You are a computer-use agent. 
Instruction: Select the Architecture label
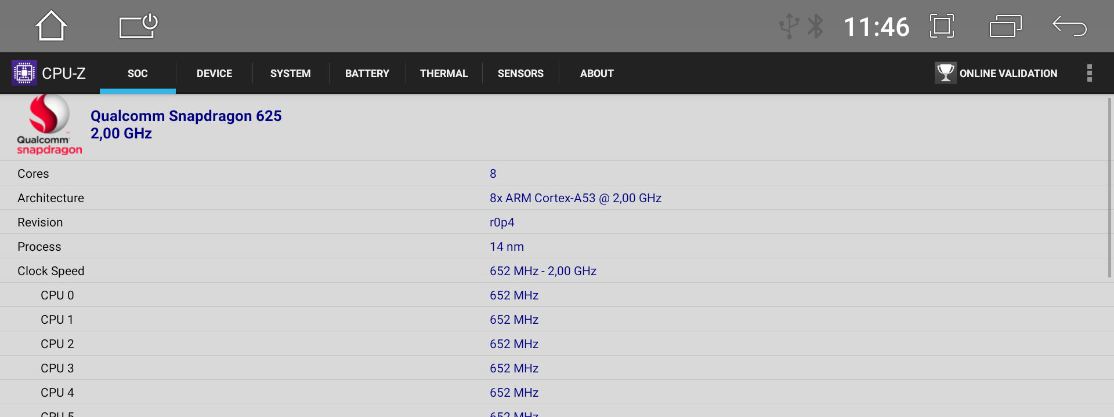click(50, 198)
